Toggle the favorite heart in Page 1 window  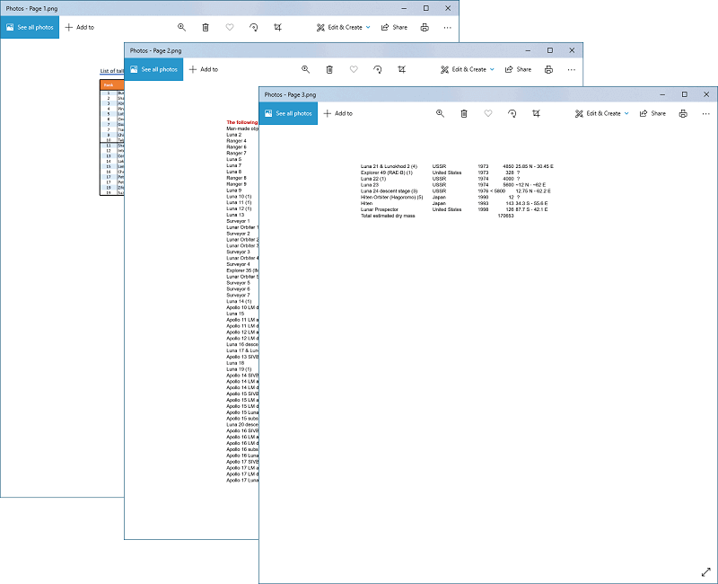230,27
